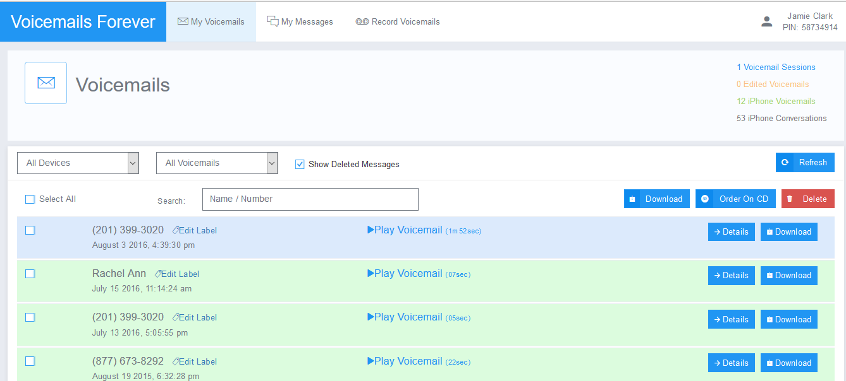Click the tag icon beside Rachel Ann
This screenshot has width=846, height=381.
157,274
